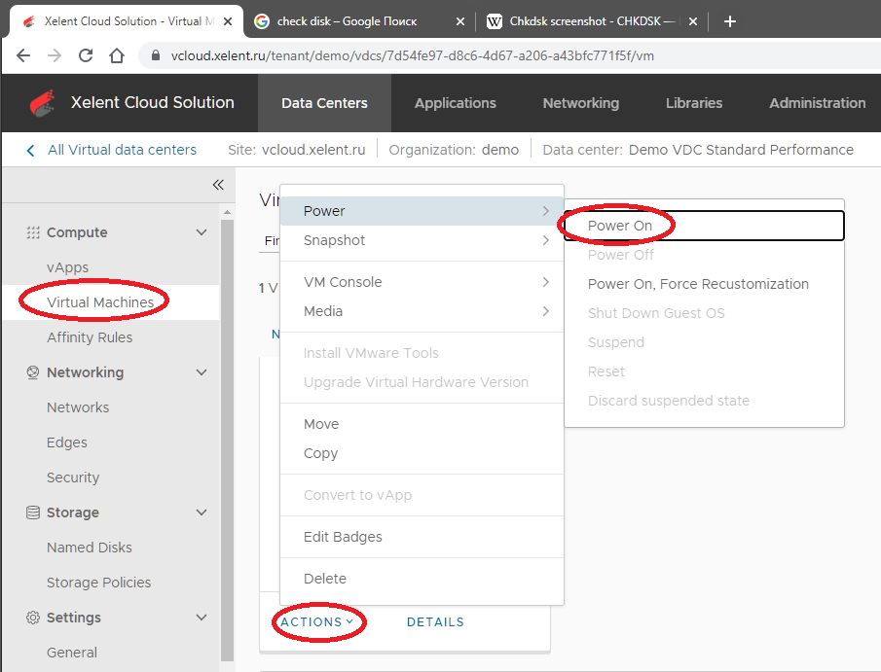The height and width of the screenshot is (672, 881).
Task: Click the Xelent Cloud Solution title text
Action: [x=152, y=102]
